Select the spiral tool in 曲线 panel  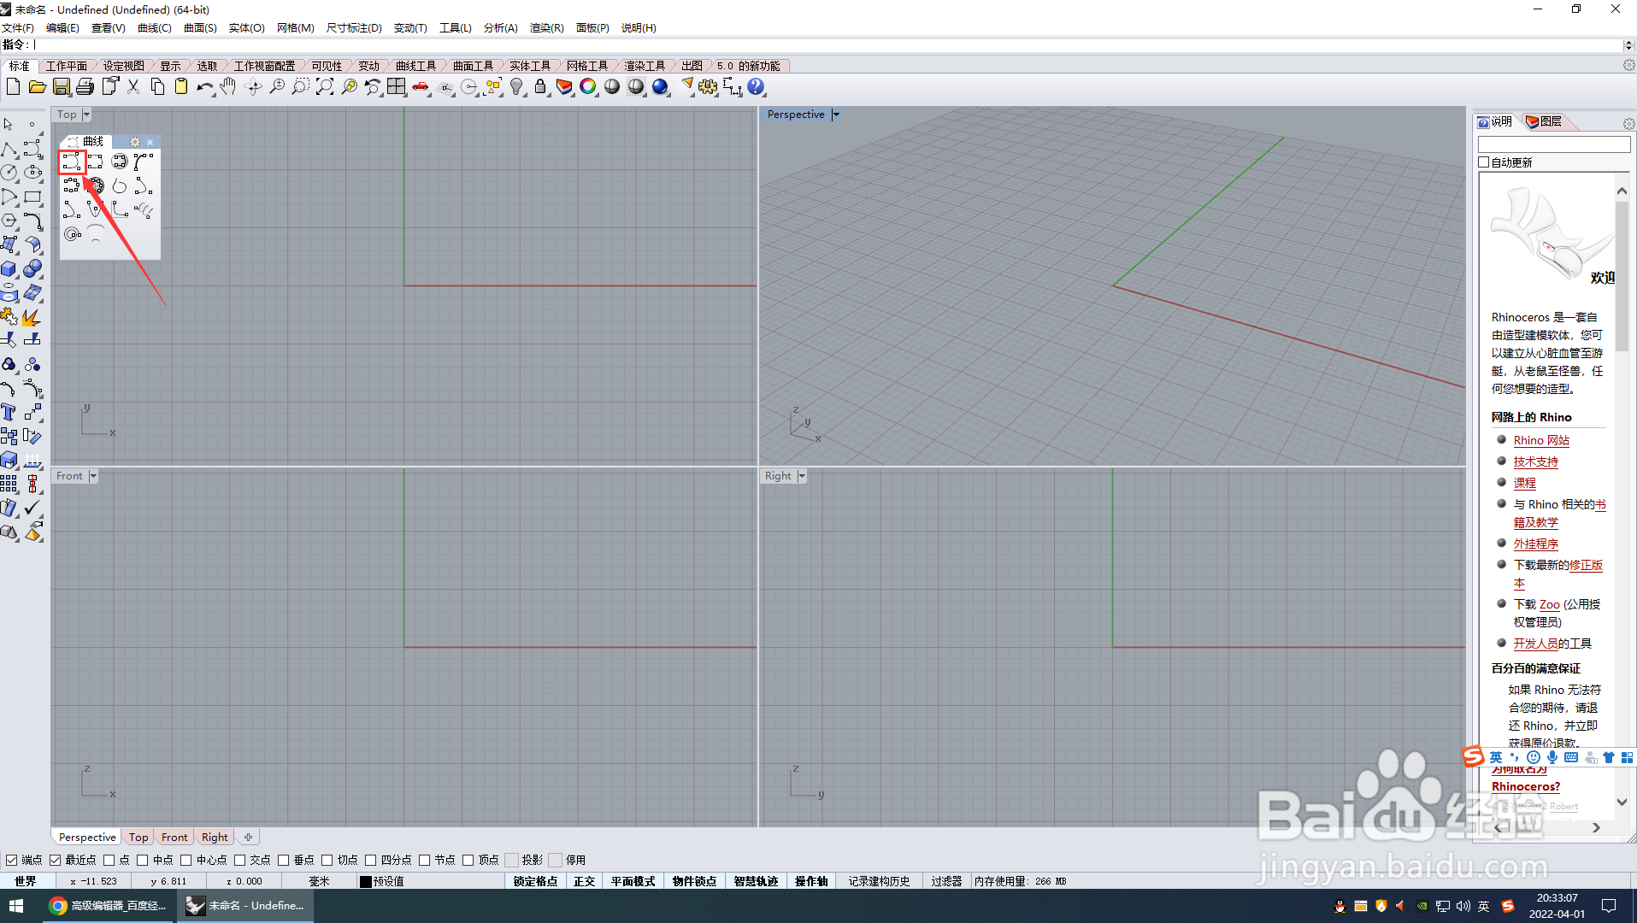click(x=72, y=234)
